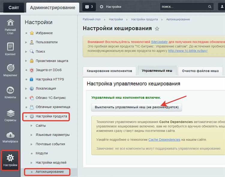
Task: Open the Marketplace cloud icon
Action: tap(10, 135)
